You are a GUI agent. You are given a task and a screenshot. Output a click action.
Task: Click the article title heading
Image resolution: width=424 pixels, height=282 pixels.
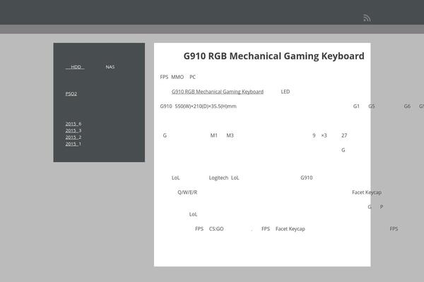coord(273,56)
